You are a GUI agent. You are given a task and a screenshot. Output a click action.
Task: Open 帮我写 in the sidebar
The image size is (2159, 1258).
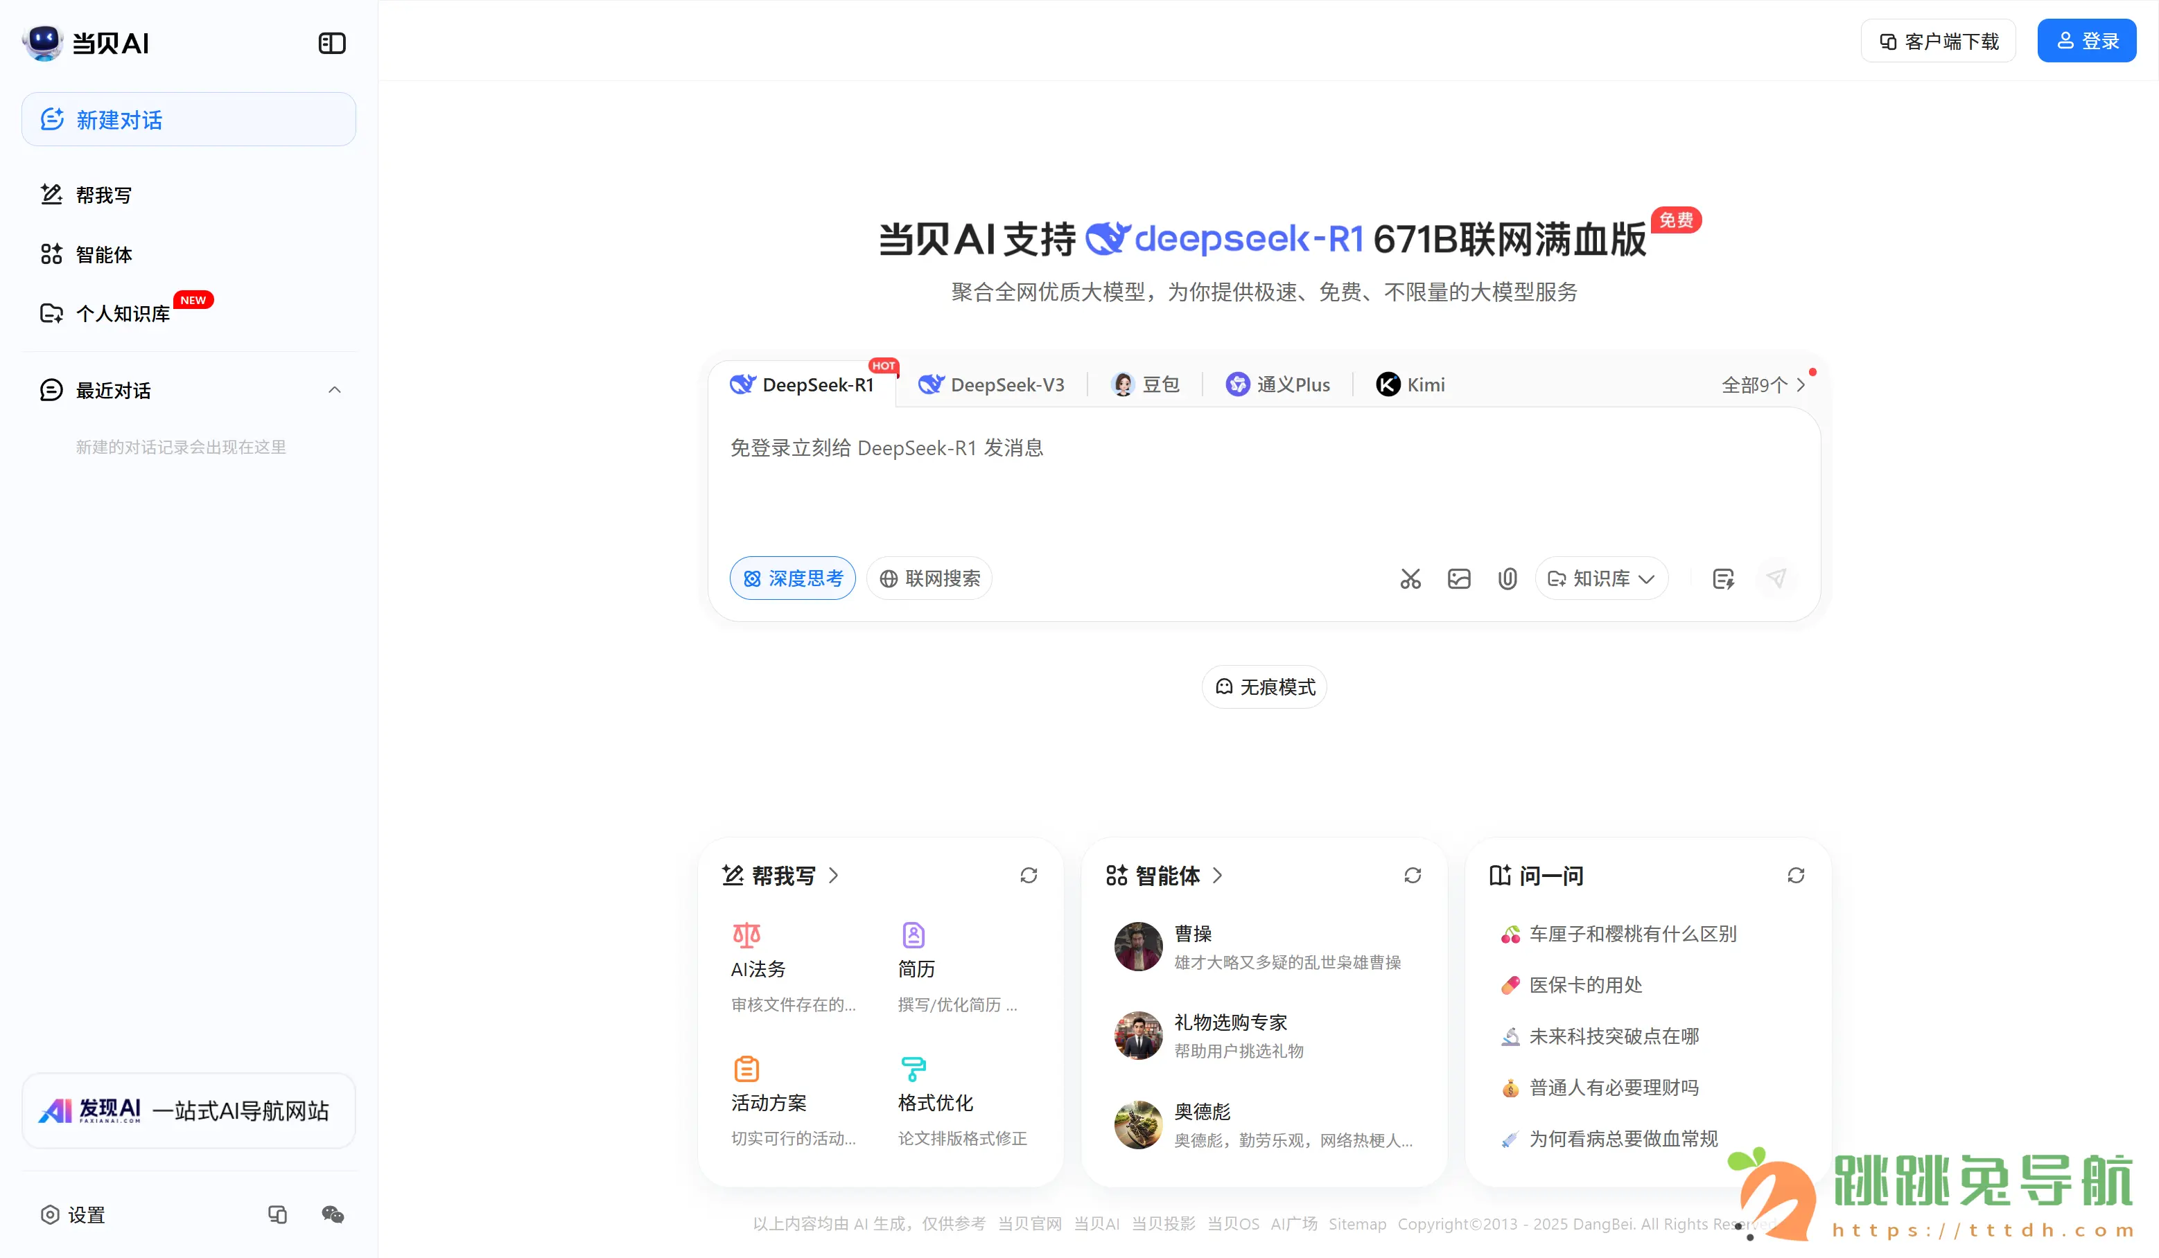tap(189, 195)
